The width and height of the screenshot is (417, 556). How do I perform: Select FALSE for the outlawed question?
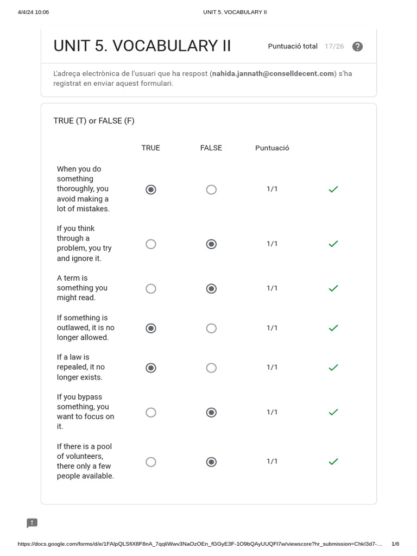[211, 328]
